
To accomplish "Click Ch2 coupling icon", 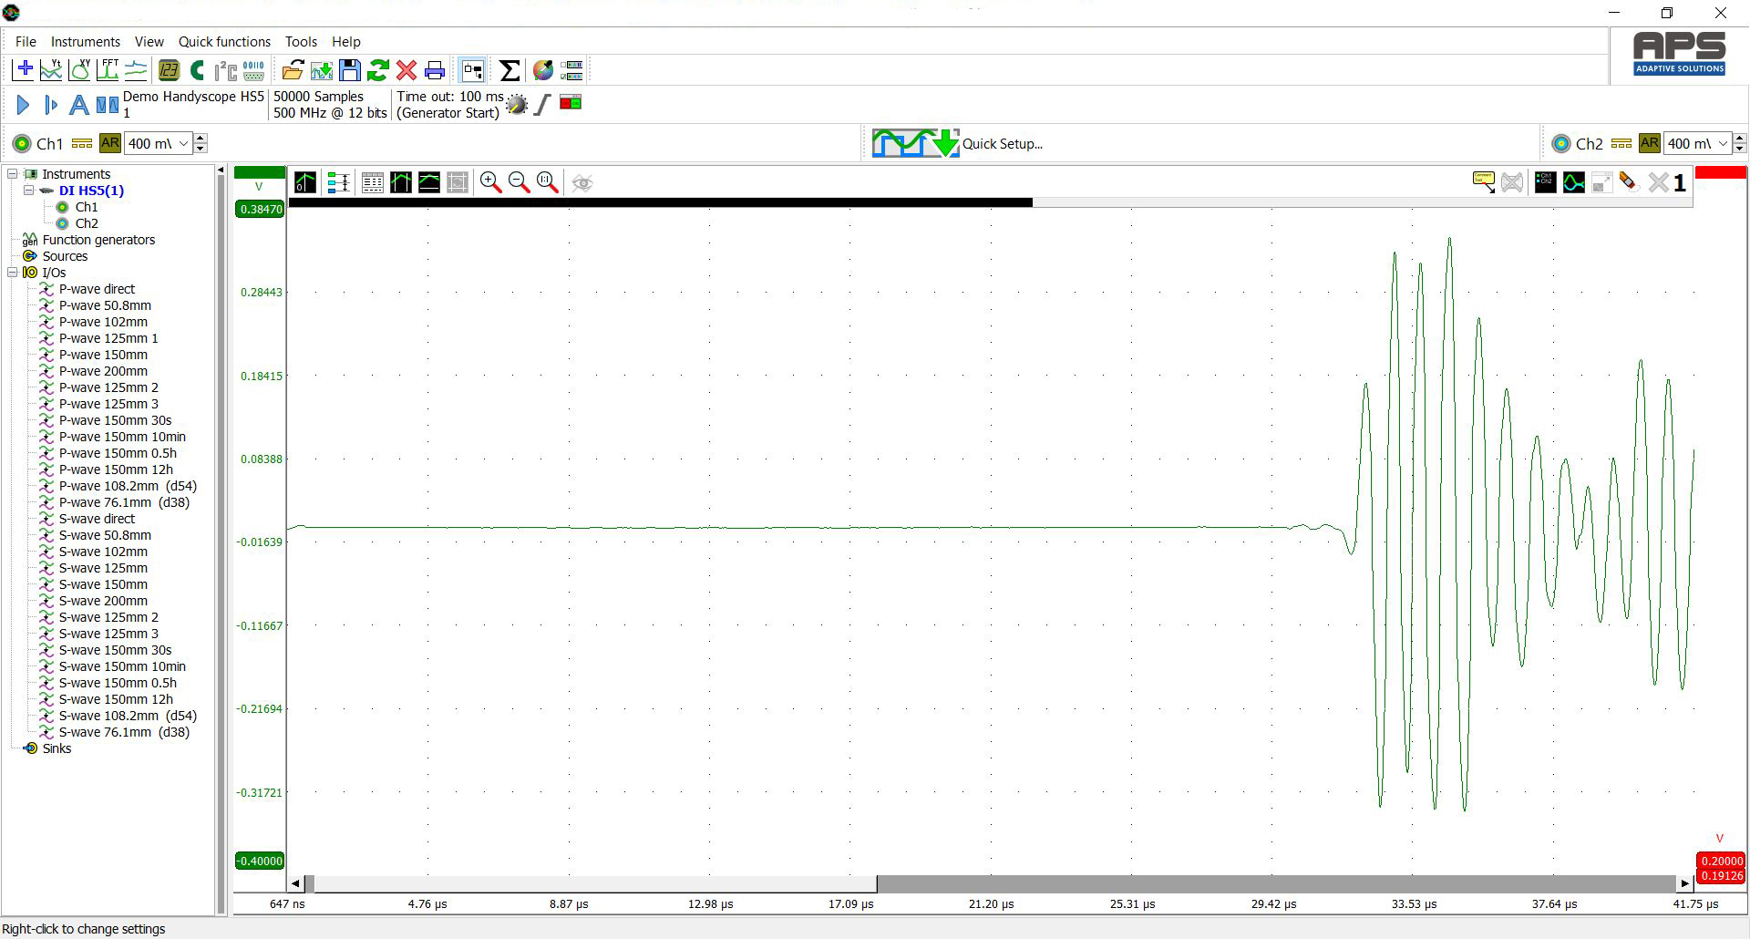I will (x=1621, y=143).
